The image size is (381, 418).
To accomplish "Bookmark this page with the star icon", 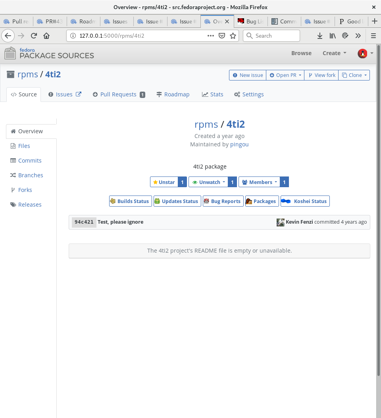I will point(233,36).
